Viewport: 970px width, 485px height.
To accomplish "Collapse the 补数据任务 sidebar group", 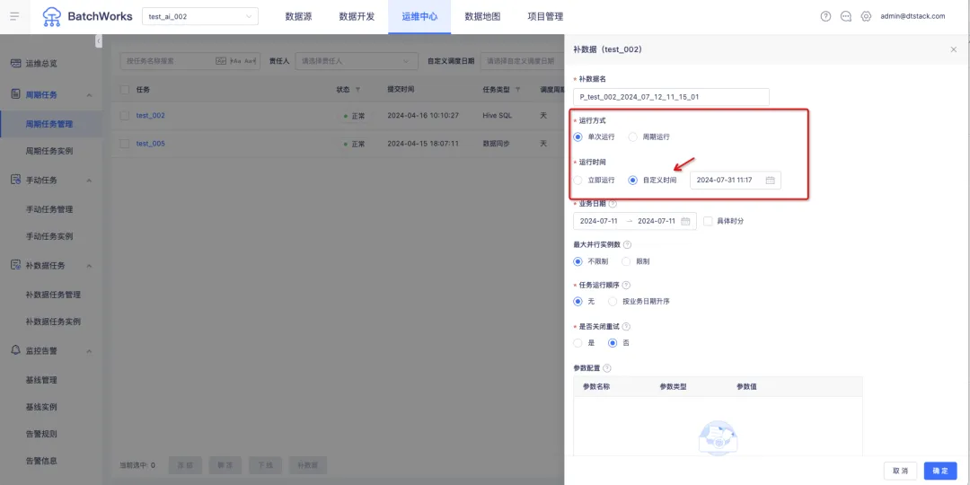I will click(89, 266).
